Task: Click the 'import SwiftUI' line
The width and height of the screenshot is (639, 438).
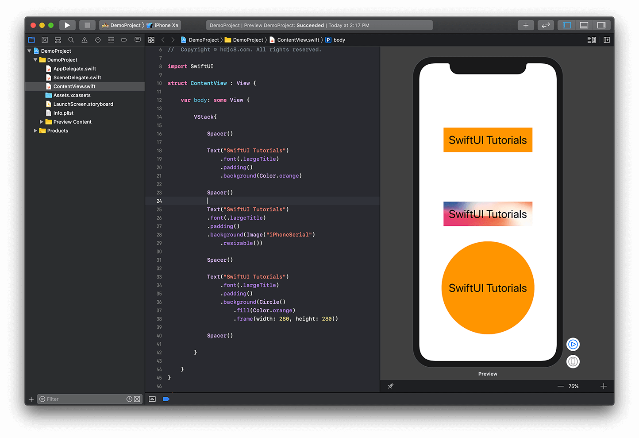Action: [x=190, y=66]
